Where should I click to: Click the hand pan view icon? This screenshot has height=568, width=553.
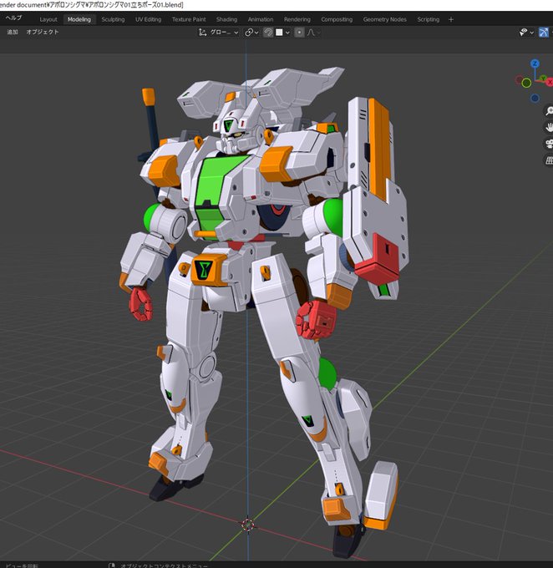549,127
